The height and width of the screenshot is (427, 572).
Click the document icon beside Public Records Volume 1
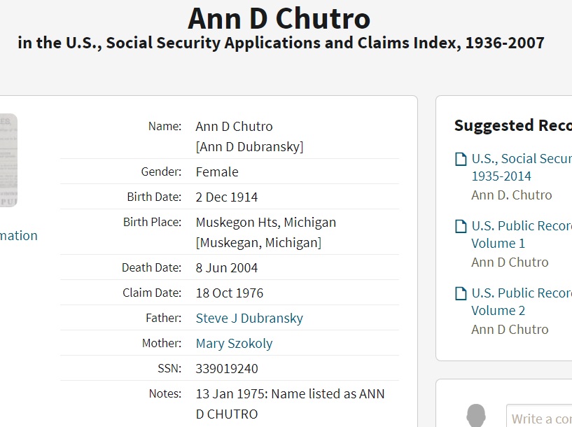[x=461, y=226]
